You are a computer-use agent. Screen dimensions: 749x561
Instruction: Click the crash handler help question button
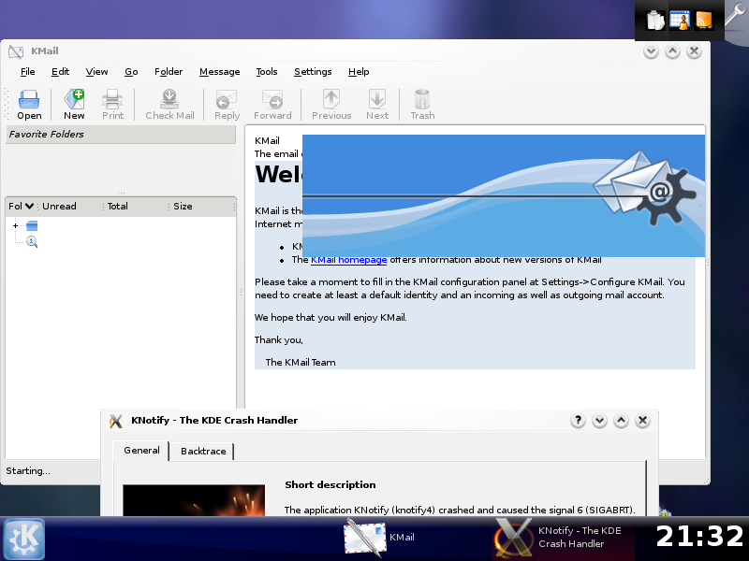pyautogui.click(x=578, y=420)
